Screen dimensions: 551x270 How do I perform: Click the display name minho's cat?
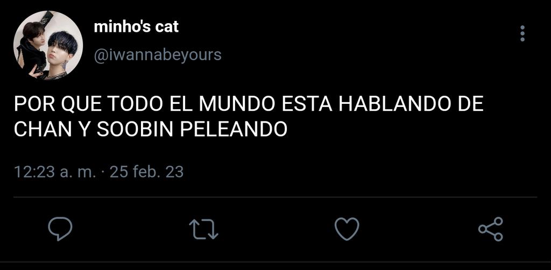point(136,27)
